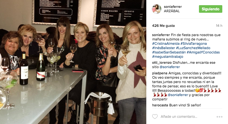The height and width of the screenshot is (124, 228).
Task: Open the group photo of the post
Action: (x=73, y=62)
